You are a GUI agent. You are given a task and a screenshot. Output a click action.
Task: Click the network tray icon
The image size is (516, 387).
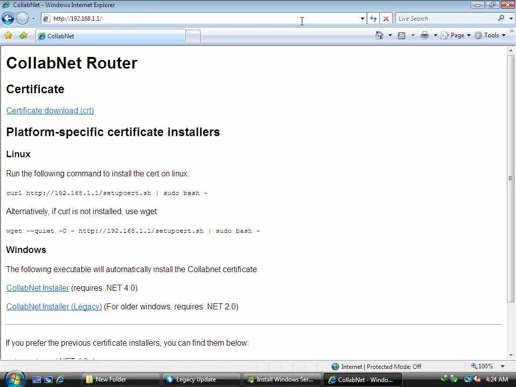(x=468, y=379)
